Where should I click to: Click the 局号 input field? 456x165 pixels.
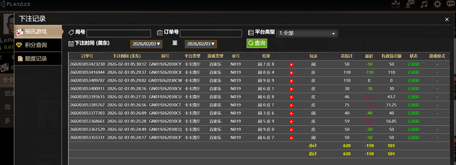(x=118, y=33)
